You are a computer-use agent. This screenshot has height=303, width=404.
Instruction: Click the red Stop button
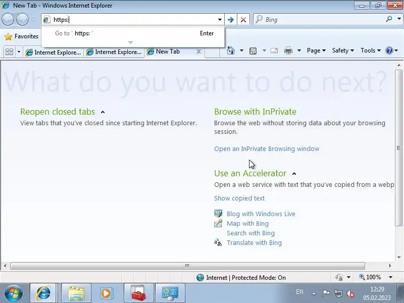[x=243, y=20]
